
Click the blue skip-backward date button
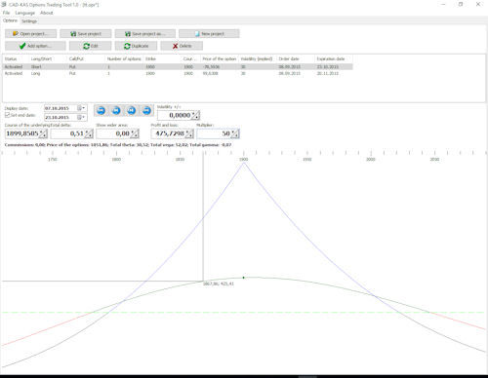[116, 110]
